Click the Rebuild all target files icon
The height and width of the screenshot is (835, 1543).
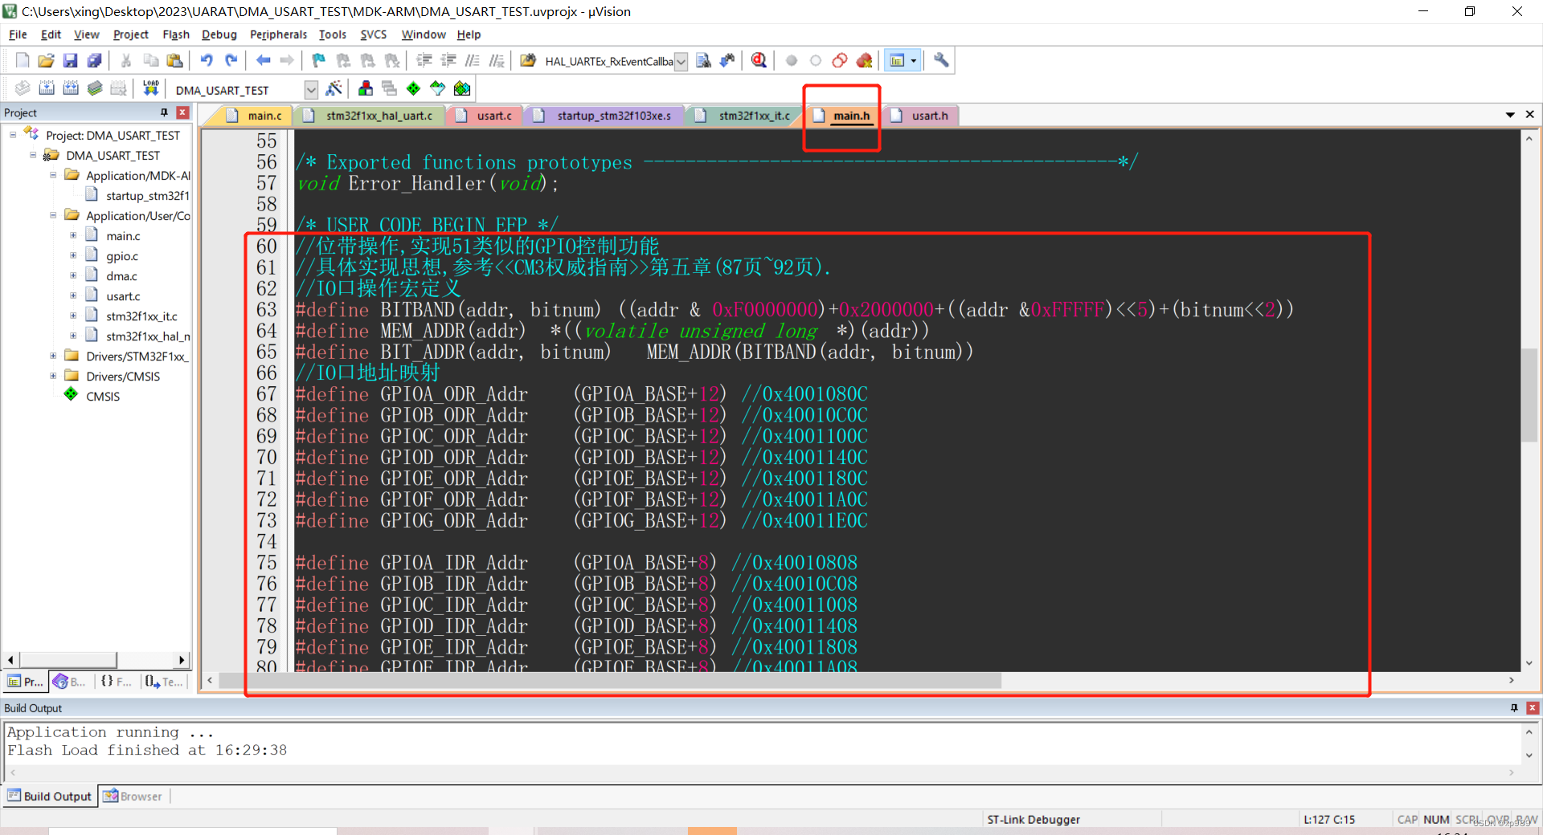click(71, 88)
